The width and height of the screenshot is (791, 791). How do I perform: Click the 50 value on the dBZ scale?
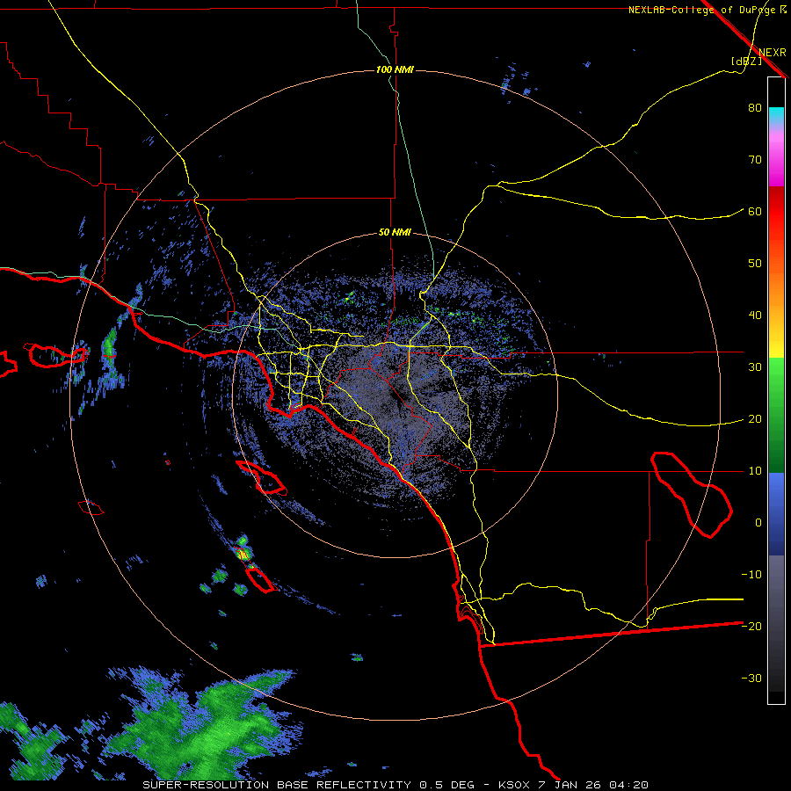(755, 264)
